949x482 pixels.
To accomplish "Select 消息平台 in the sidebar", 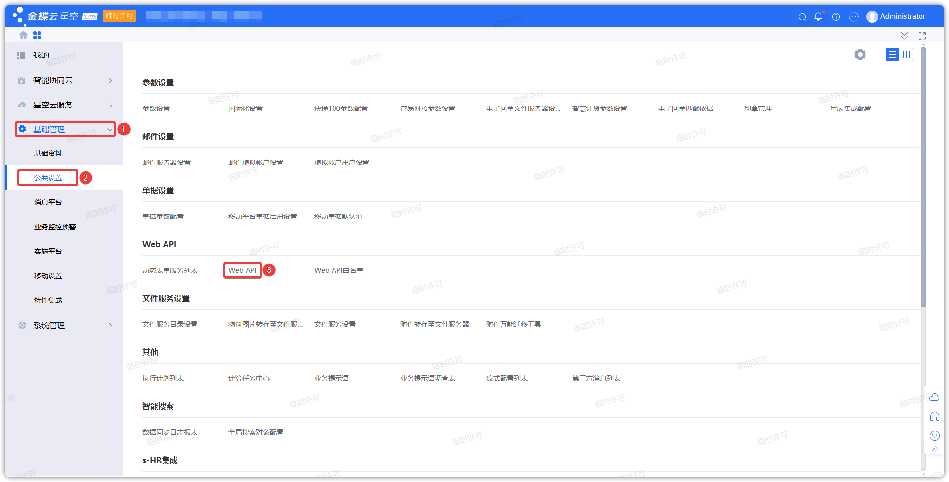I will click(48, 202).
